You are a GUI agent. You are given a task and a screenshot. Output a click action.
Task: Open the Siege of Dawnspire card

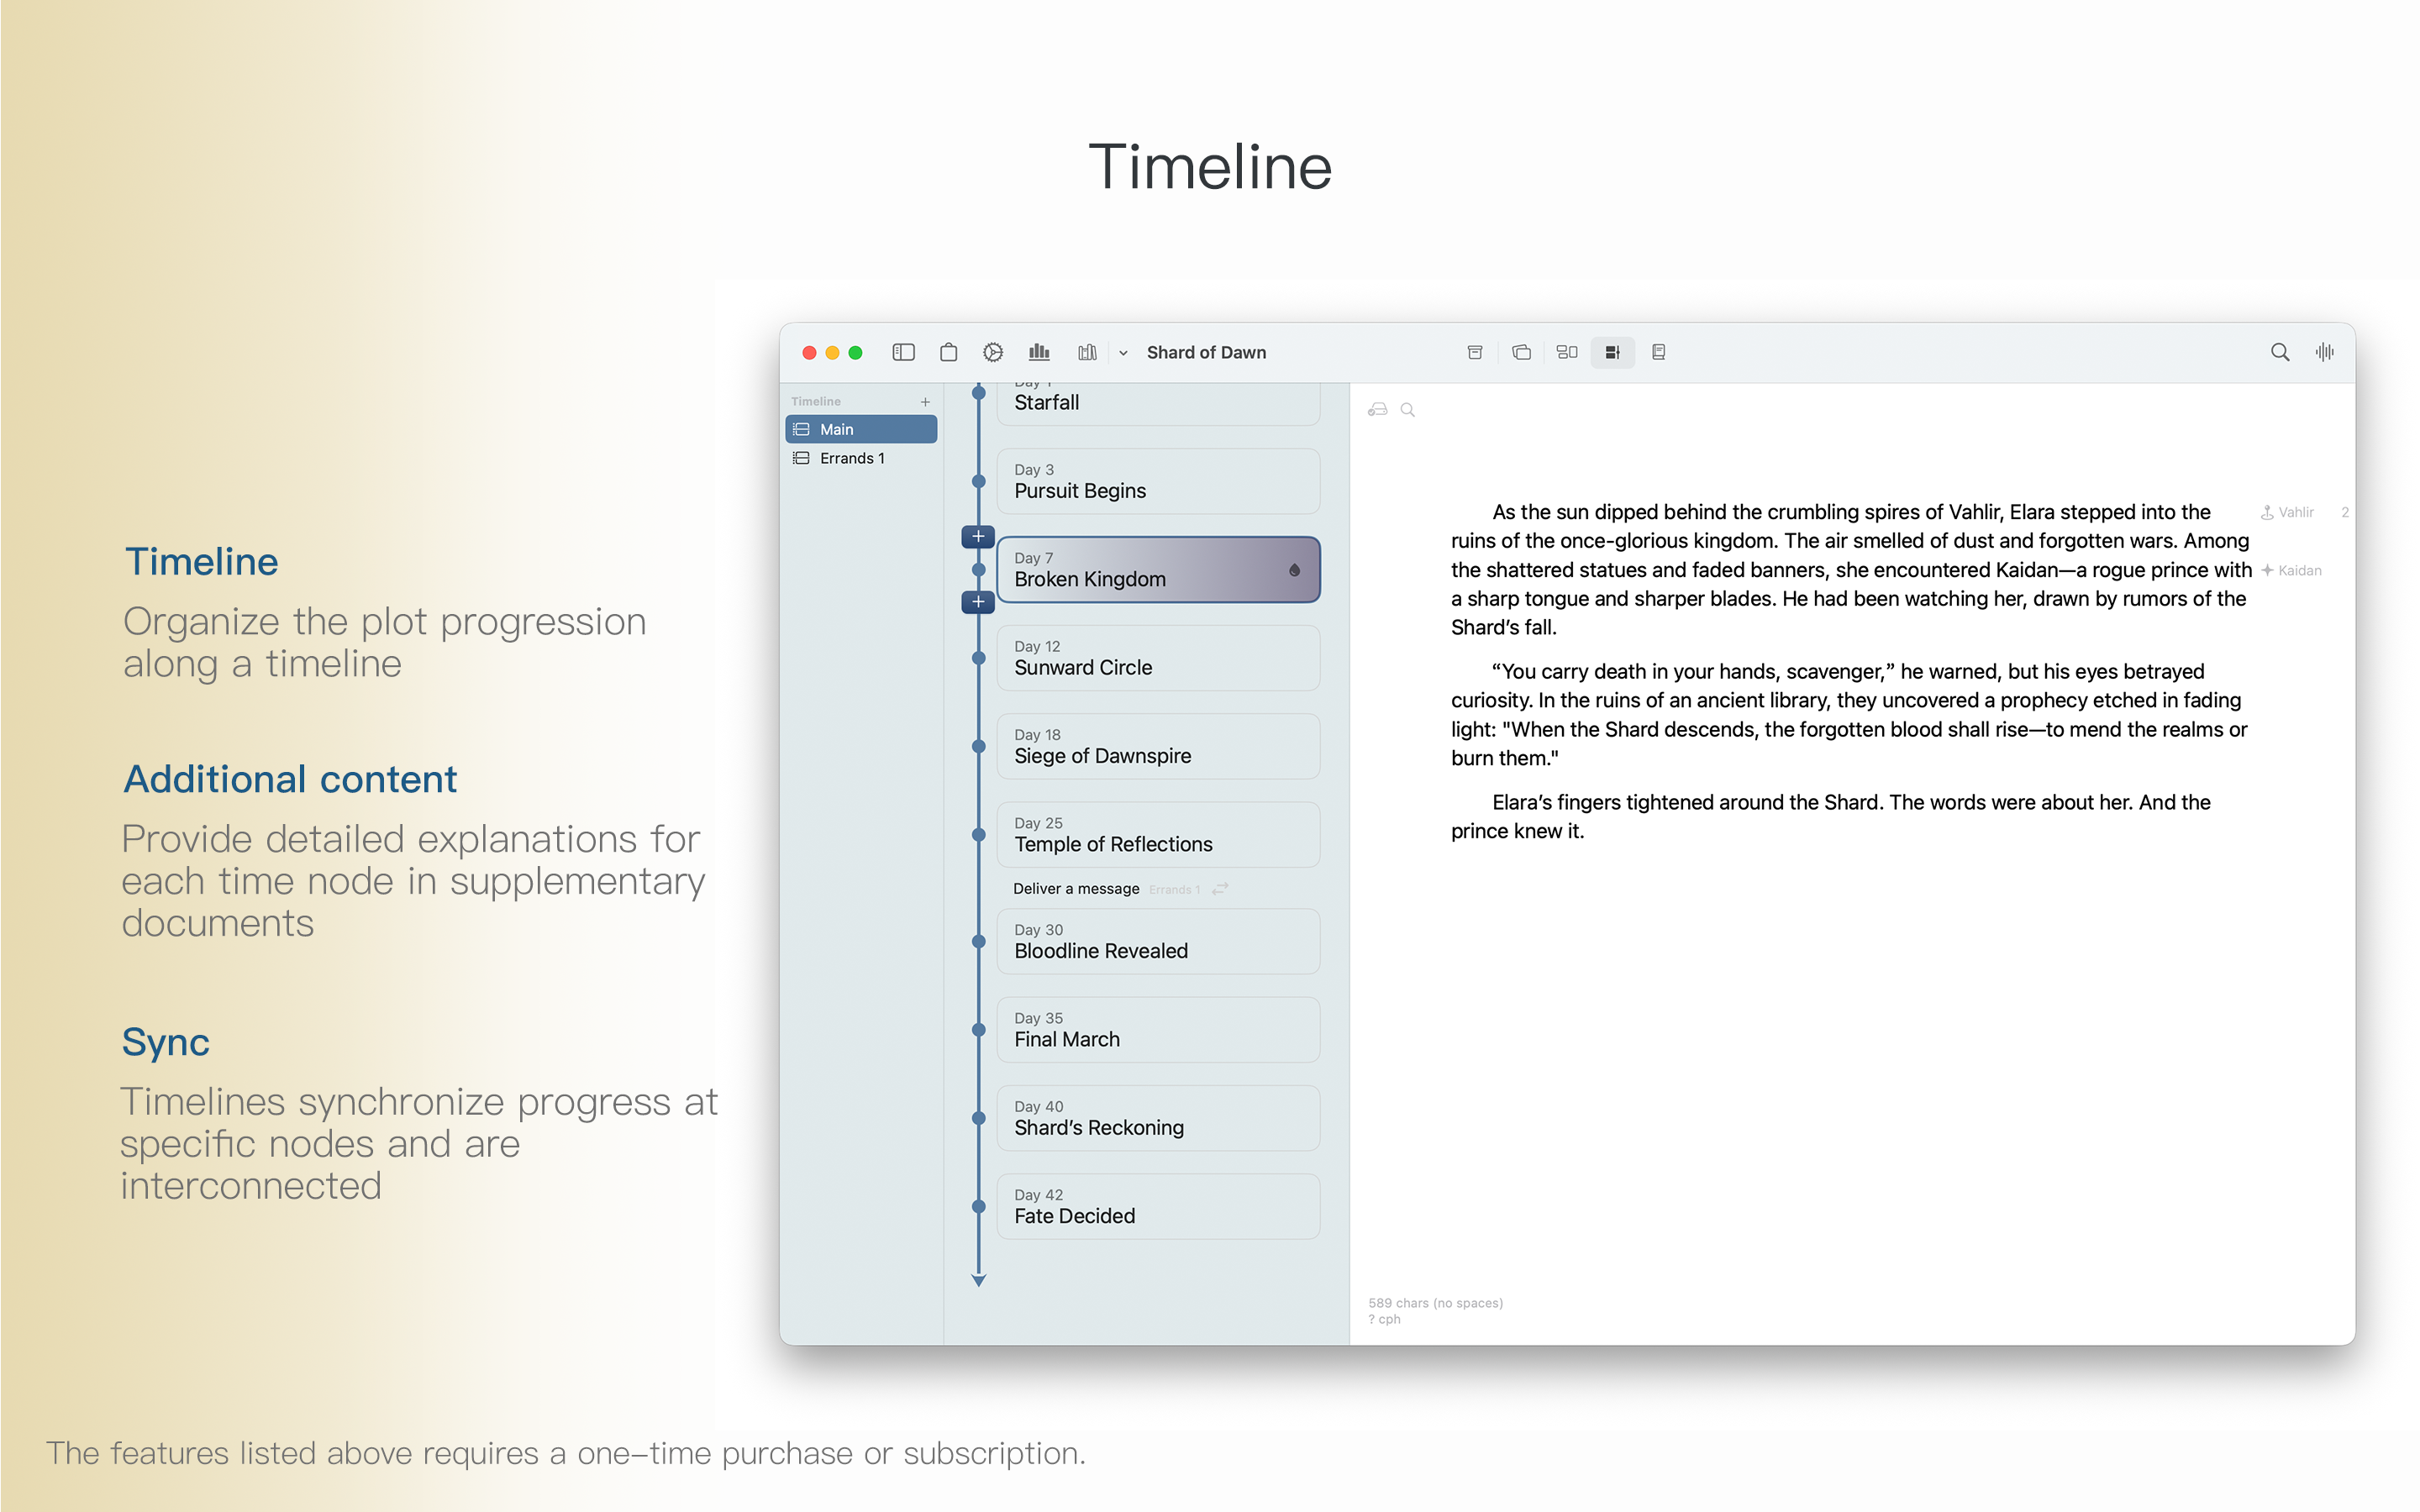(1158, 746)
